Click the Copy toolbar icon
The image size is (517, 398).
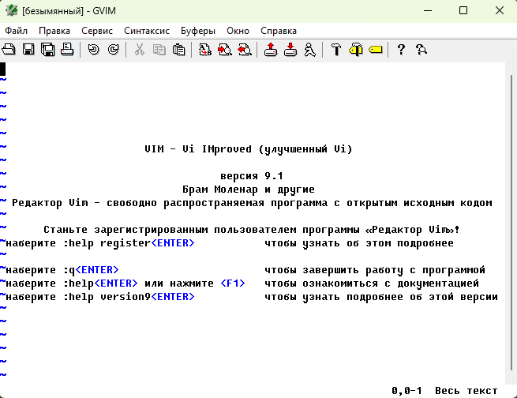tap(159, 50)
